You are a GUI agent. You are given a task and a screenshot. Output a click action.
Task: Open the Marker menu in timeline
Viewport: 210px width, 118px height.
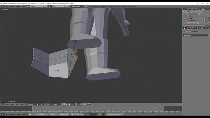tap(12, 114)
